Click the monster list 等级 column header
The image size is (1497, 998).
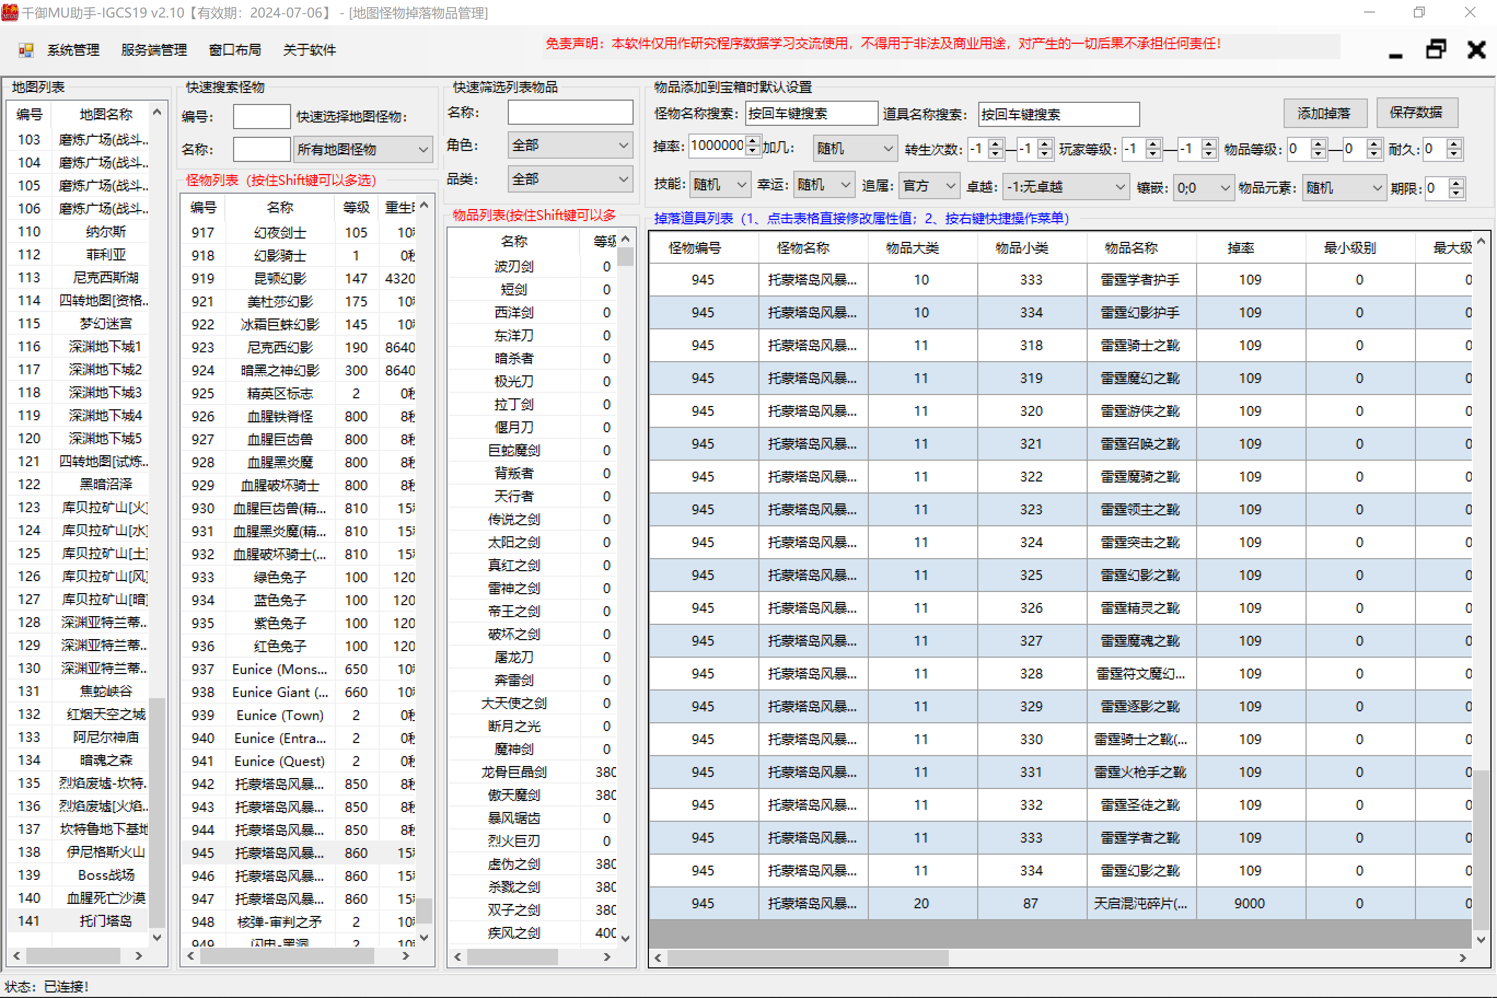pyautogui.click(x=356, y=207)
